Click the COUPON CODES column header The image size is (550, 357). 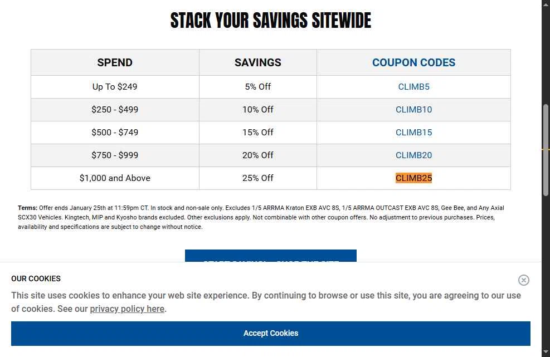tap(413, 62)
